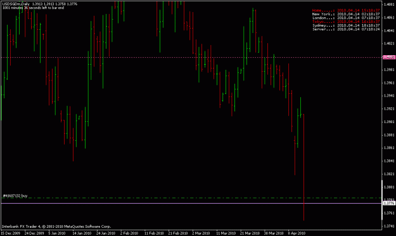Click the 1.4061 price axis label
This screenshot has height=236, width=396.
[x=389, y=18]
